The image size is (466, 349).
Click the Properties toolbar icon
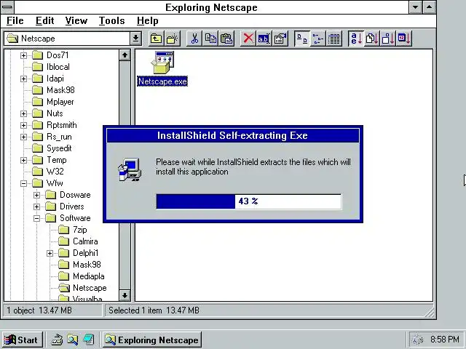(x=280, y=39)
